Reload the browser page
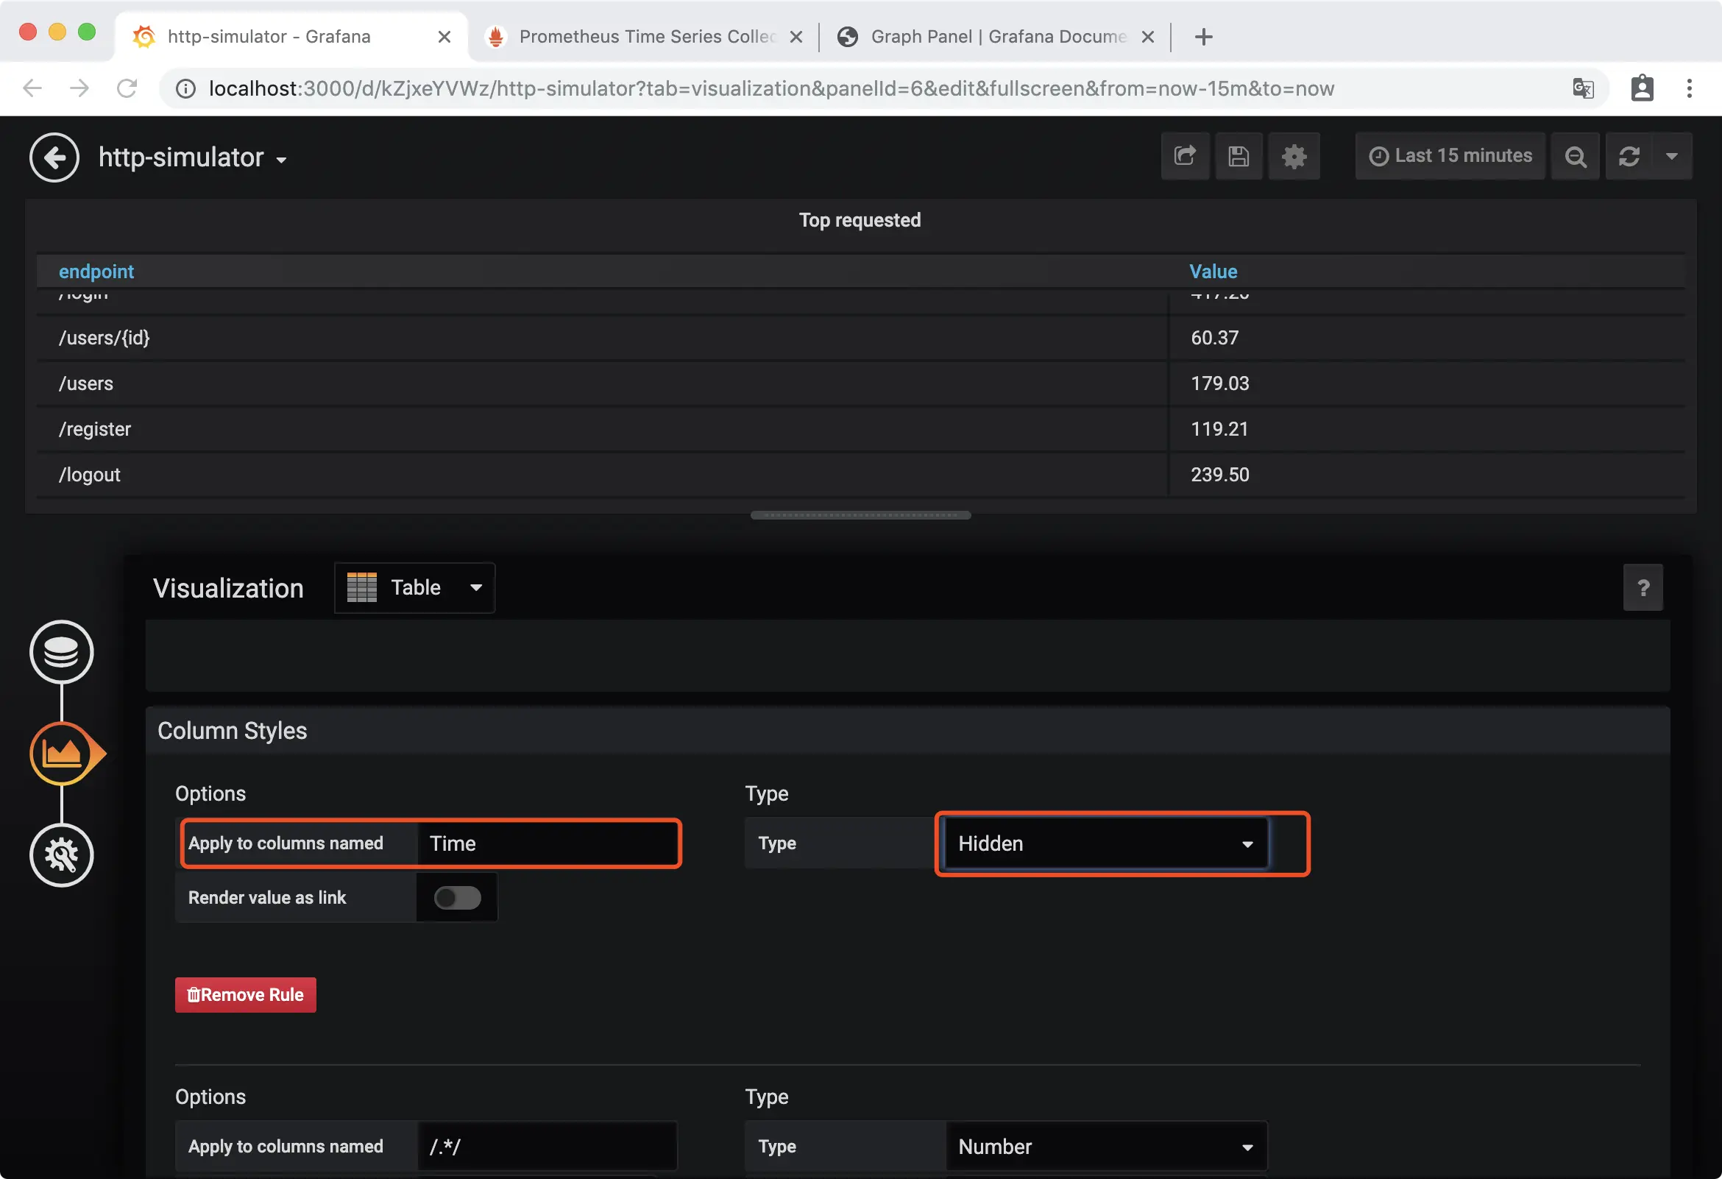This screenshot has width=1722, height=1179. (x=127, y=88)
